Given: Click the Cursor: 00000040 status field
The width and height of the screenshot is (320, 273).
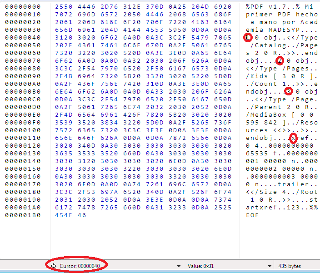Looking at the screenshot, I should click(x=80, y=266).
